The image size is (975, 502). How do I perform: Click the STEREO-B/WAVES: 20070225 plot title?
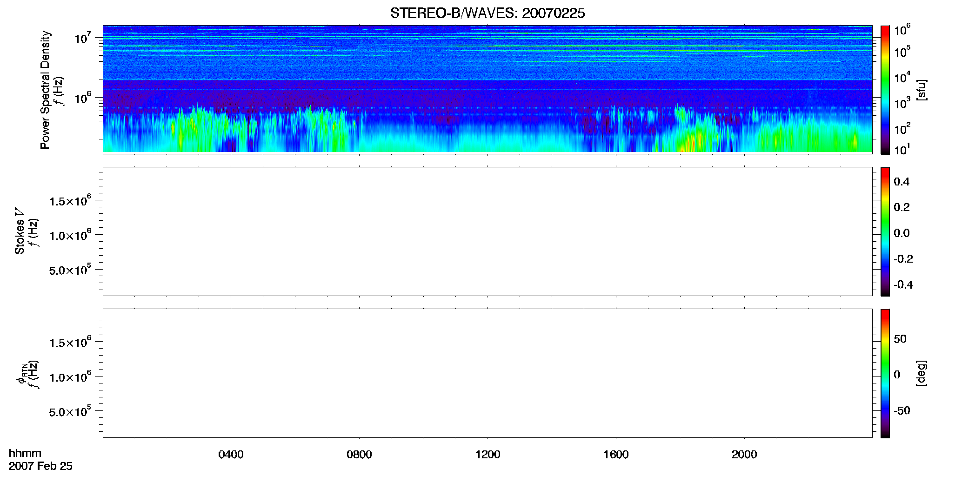coord(487,13)
